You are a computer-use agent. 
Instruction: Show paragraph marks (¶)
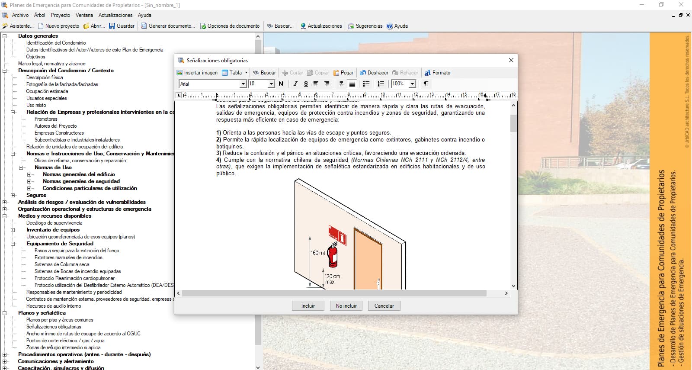coord(426,84)
